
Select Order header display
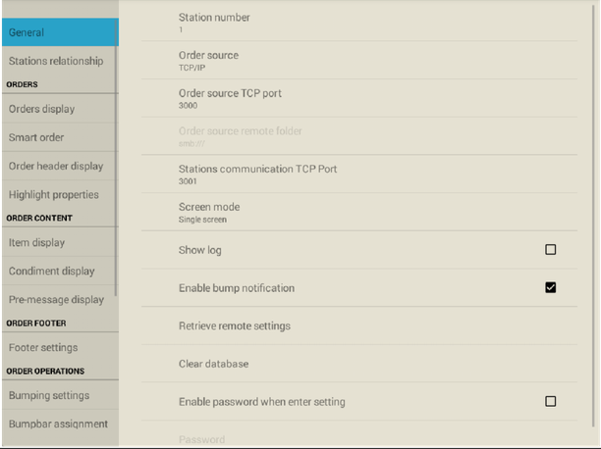click(x=59, y=166)
